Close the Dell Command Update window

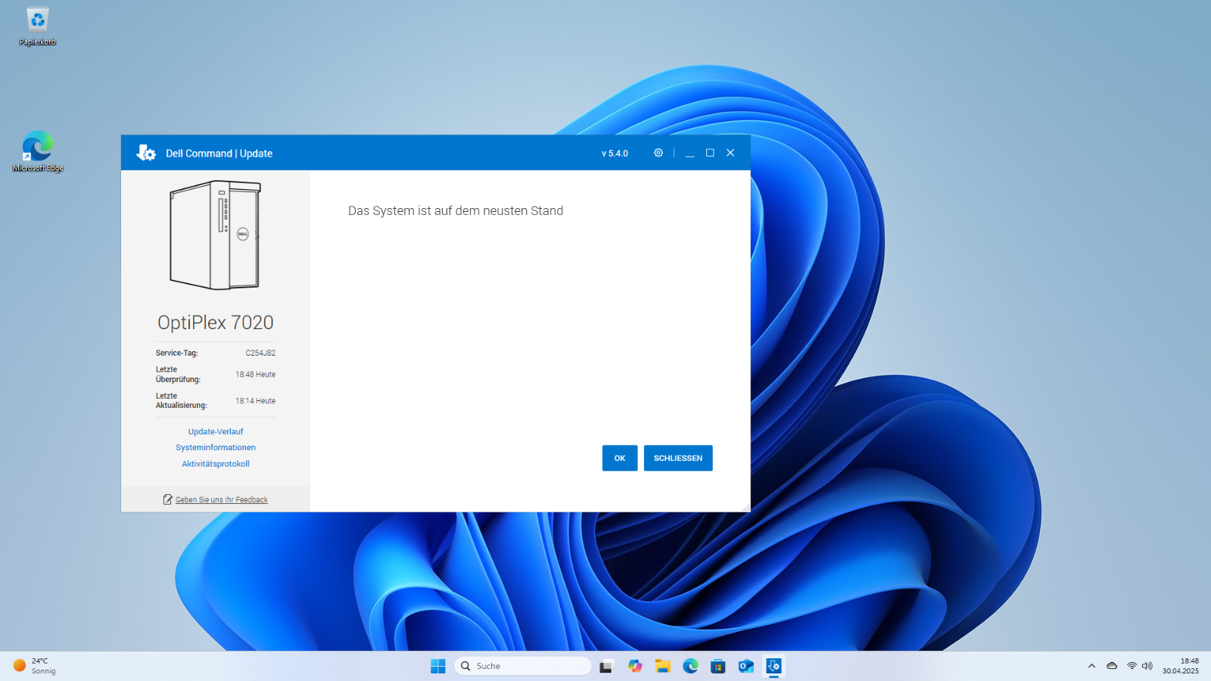click(730, 153)
